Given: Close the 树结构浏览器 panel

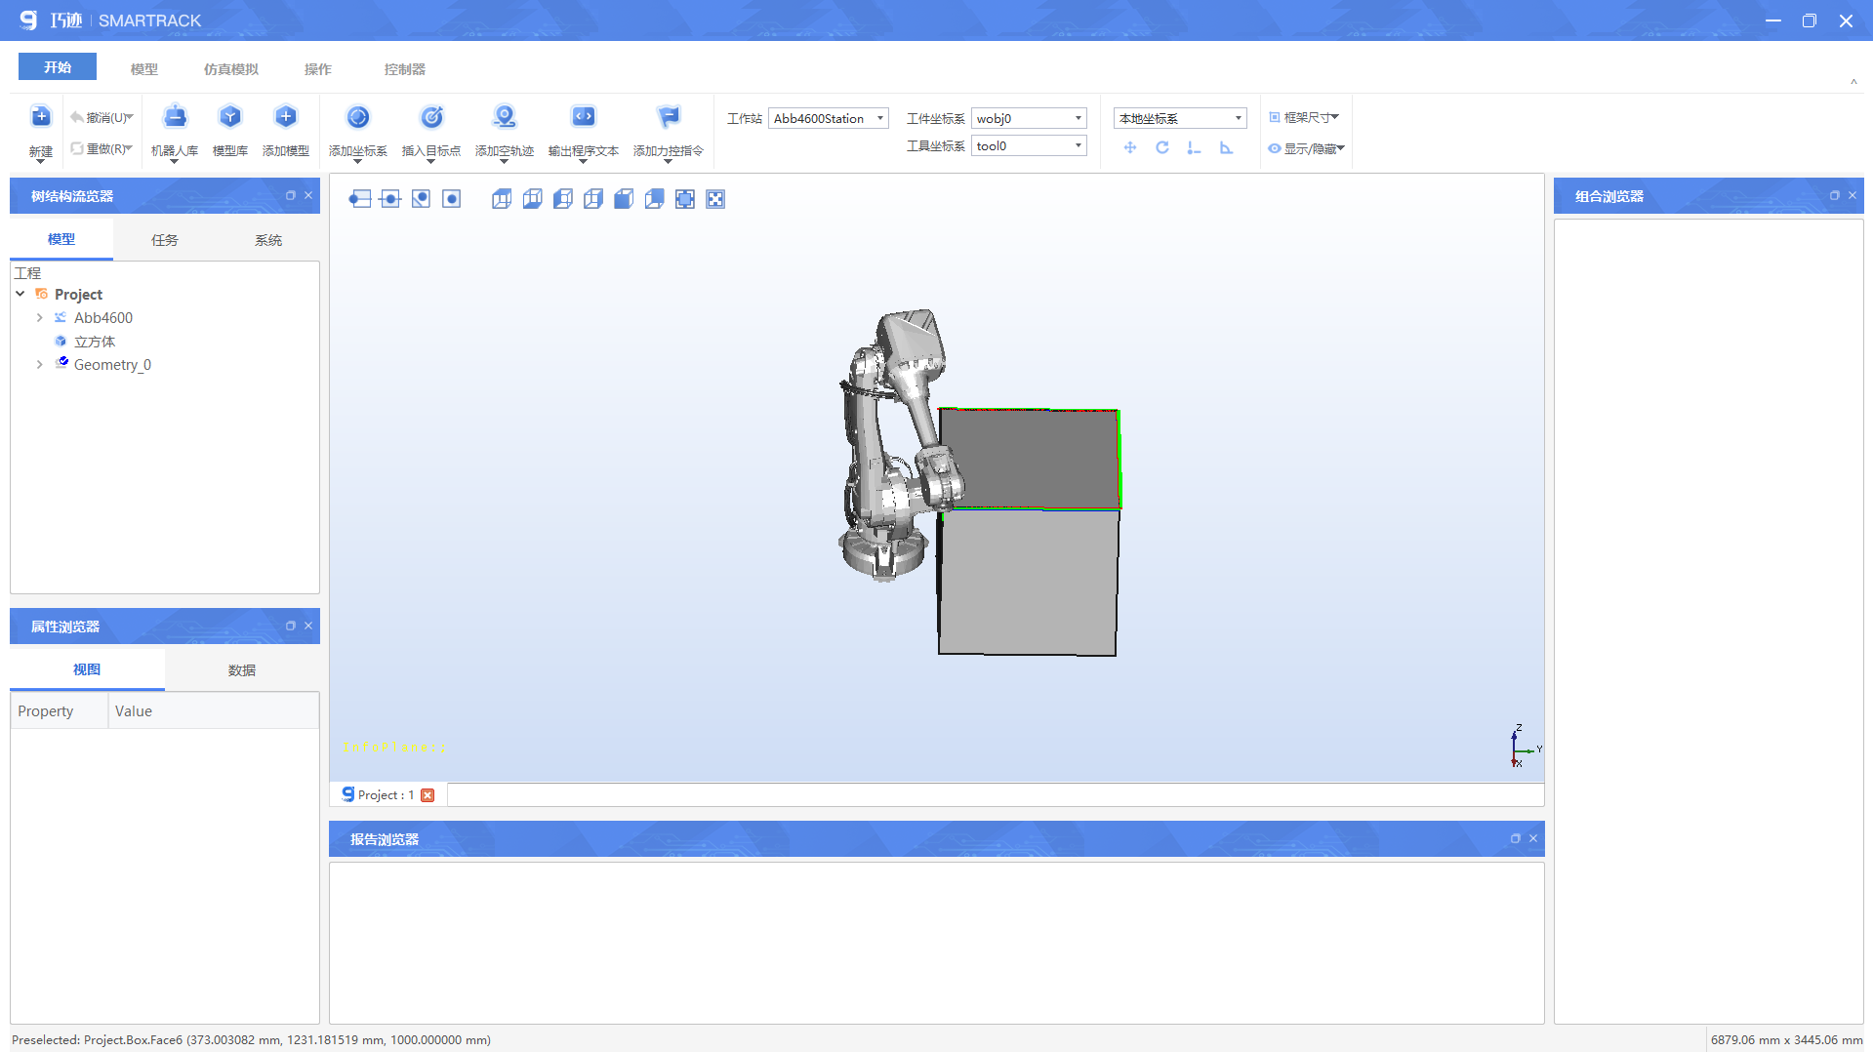Looking at the screenshot, I should (x=308, y=195).
